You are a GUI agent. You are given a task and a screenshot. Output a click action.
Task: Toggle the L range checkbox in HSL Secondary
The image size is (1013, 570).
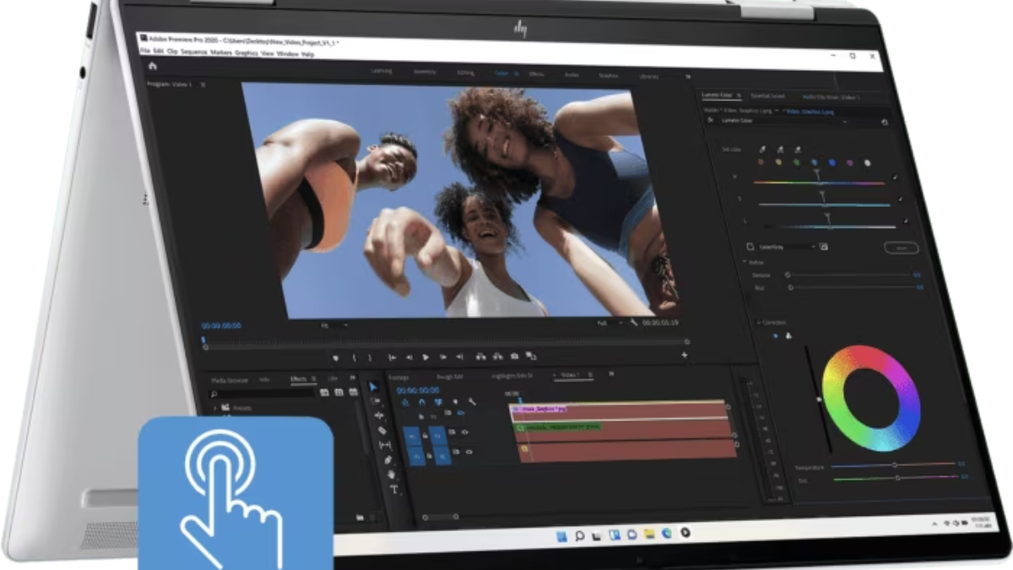pyautogui.click(x=905, y=220)
